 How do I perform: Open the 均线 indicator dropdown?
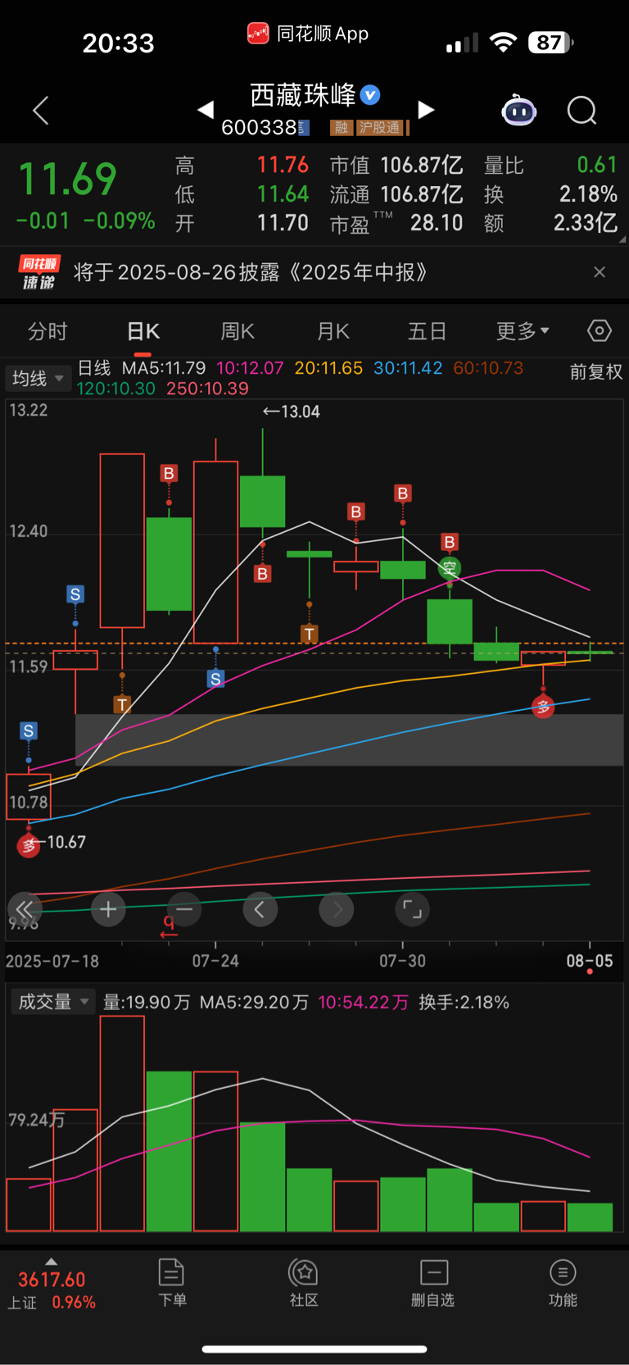38,378
